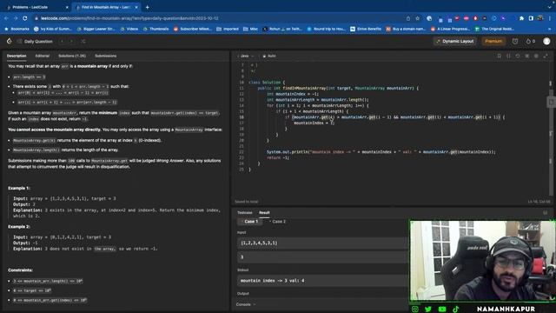Click the streak flame counter

tap(531, 42)
